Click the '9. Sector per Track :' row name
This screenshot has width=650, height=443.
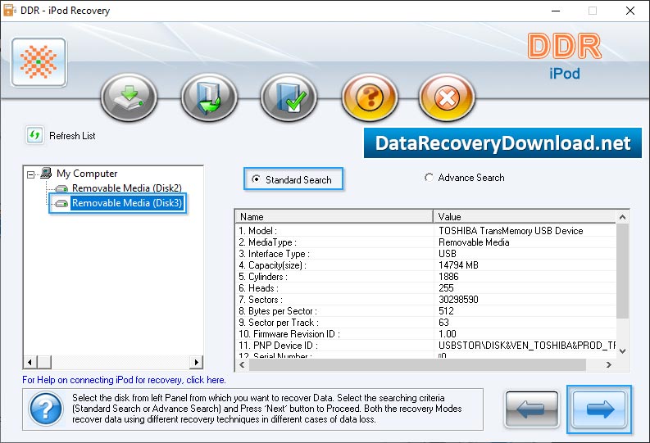pyautogui.click(x=279, y=323)
